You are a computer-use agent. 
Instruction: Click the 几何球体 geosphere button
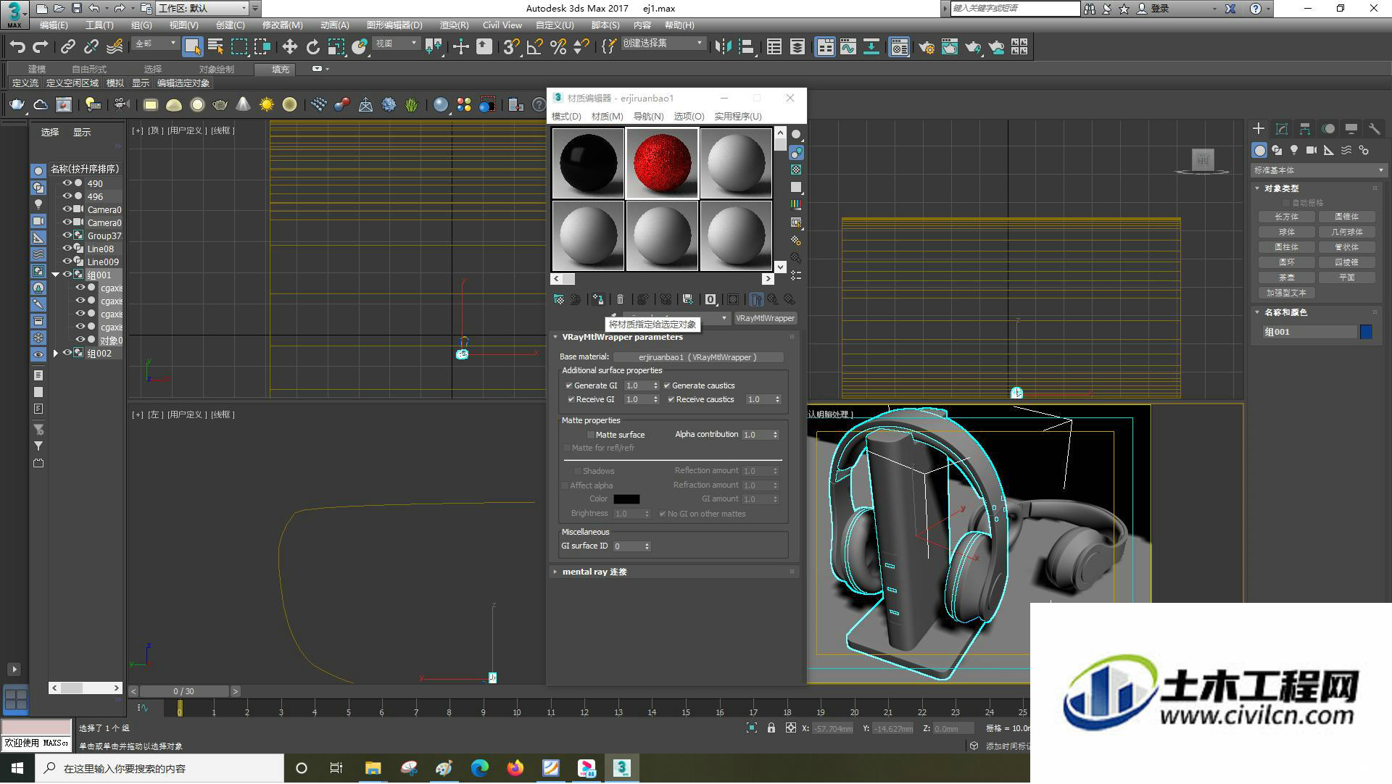1346,232
